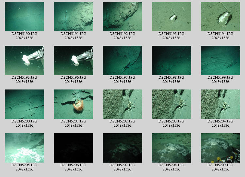Image resolution: width=245 pixels, height=177 pixels.
Task: Open dark thumbnail DSCN5198.JPG
Action: (x=171, y=60)
